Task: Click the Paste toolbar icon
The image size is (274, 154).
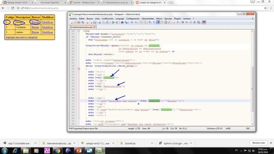Action: pyautogui.click(x=107, y=22)
